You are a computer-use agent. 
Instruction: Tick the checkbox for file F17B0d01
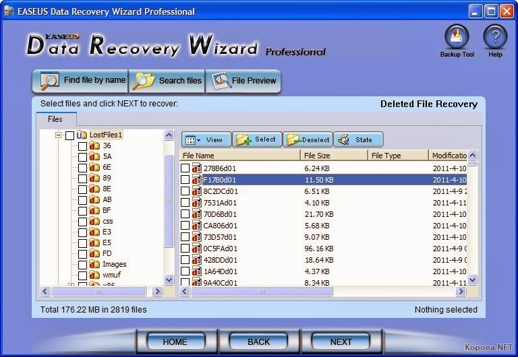(x=185, y=179)
